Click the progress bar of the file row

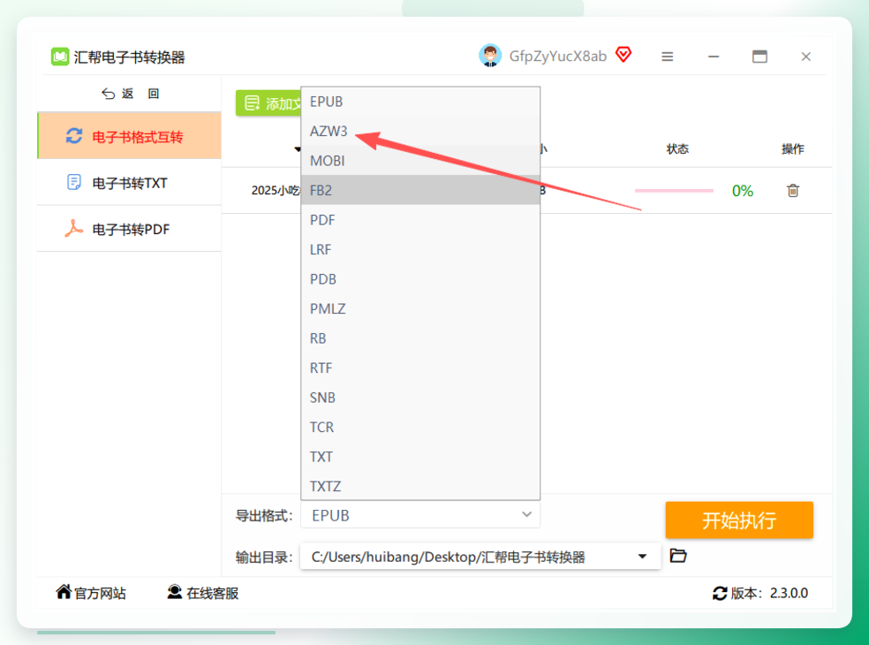point(674,191)
